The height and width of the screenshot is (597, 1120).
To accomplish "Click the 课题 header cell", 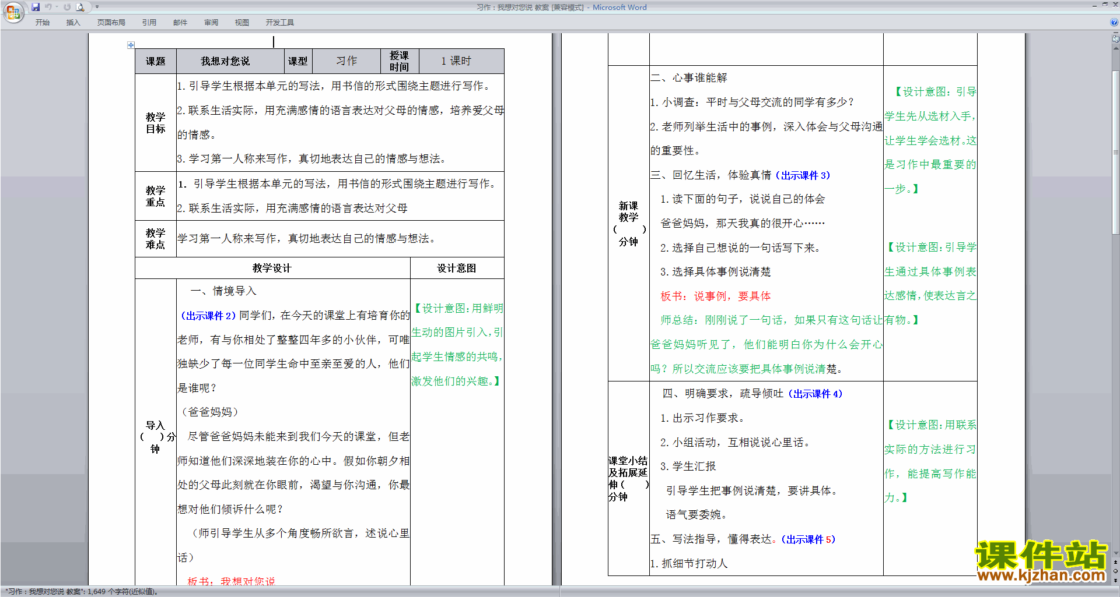I will [156, 61].
